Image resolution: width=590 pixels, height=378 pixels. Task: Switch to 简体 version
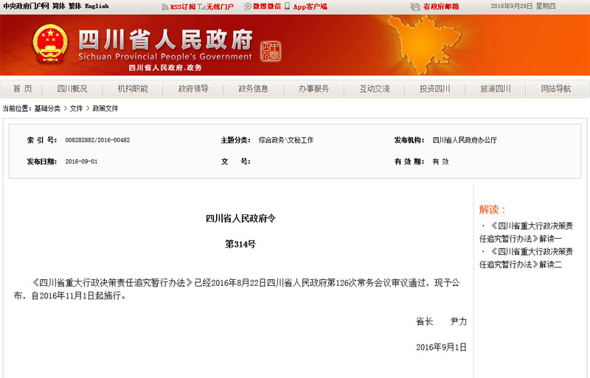pyautogui.click(x=59, y=6)
